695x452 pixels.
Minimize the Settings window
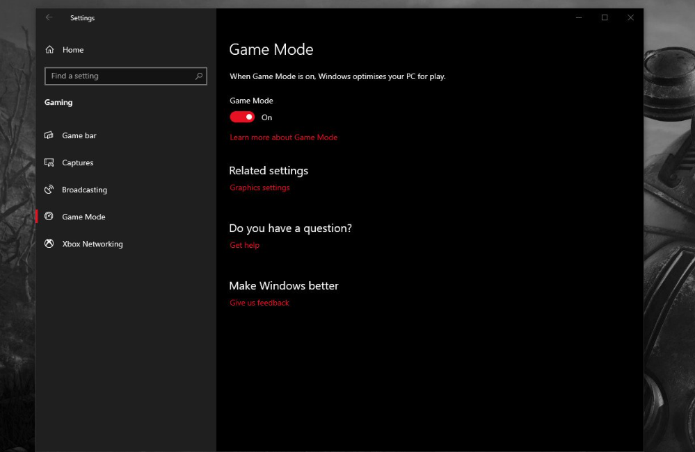tap(579, 17)
